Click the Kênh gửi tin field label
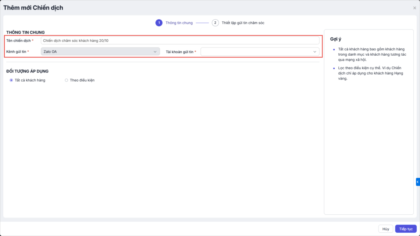Image resolution: width=420 pixels, height=236 pixels. (x=17, y=52)
